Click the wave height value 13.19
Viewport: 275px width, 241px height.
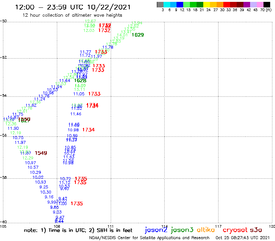click(119, 38)
